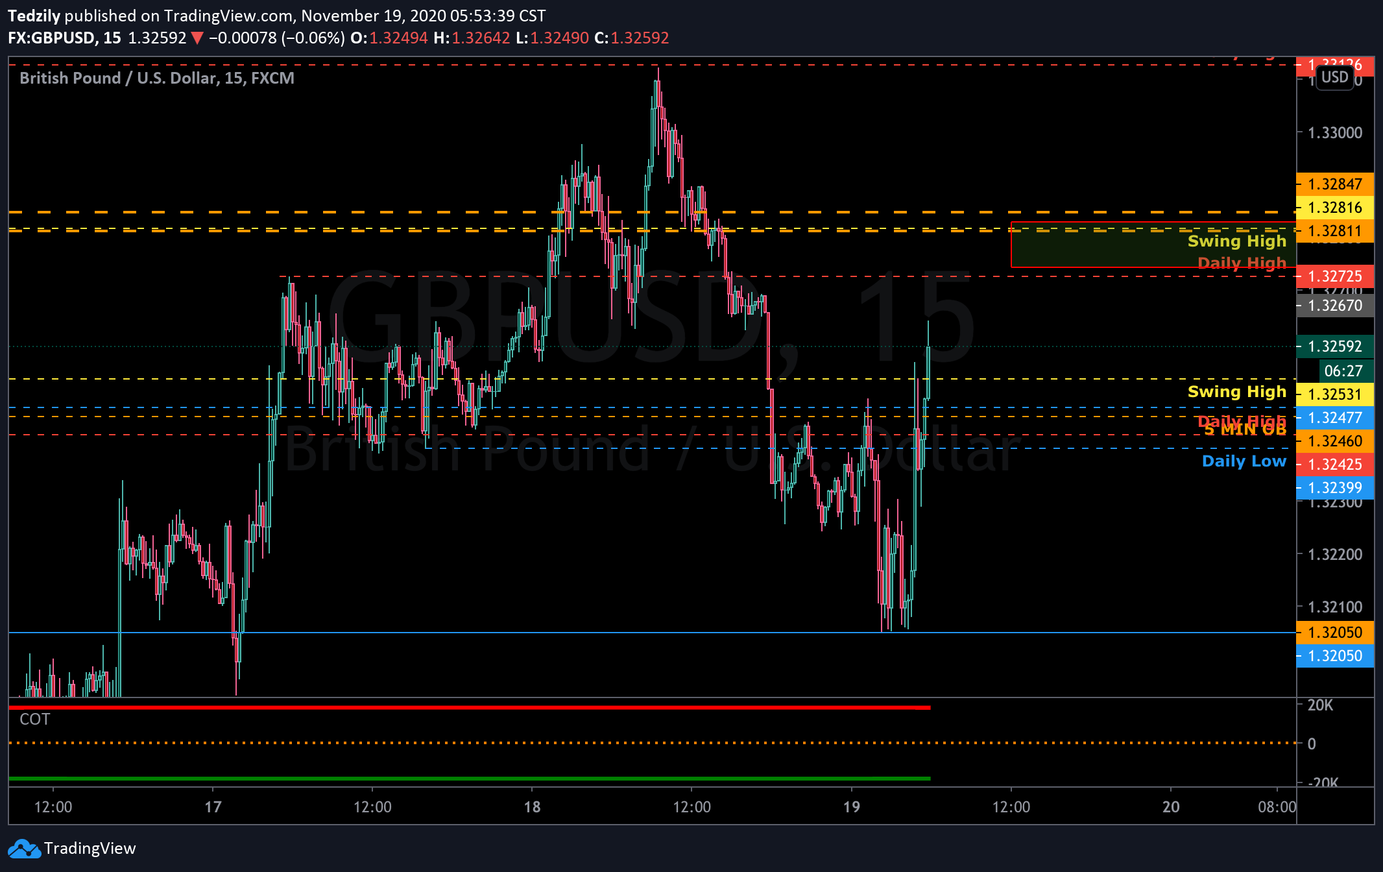Click Daily High label inside green box
Screen dimensions: 1383x872
[x=1242, y=263]
